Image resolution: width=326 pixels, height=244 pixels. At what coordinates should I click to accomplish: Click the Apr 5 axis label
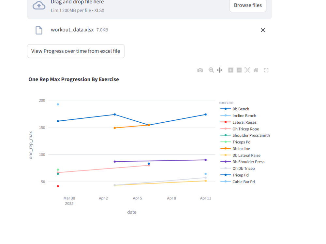click(138, 198)
